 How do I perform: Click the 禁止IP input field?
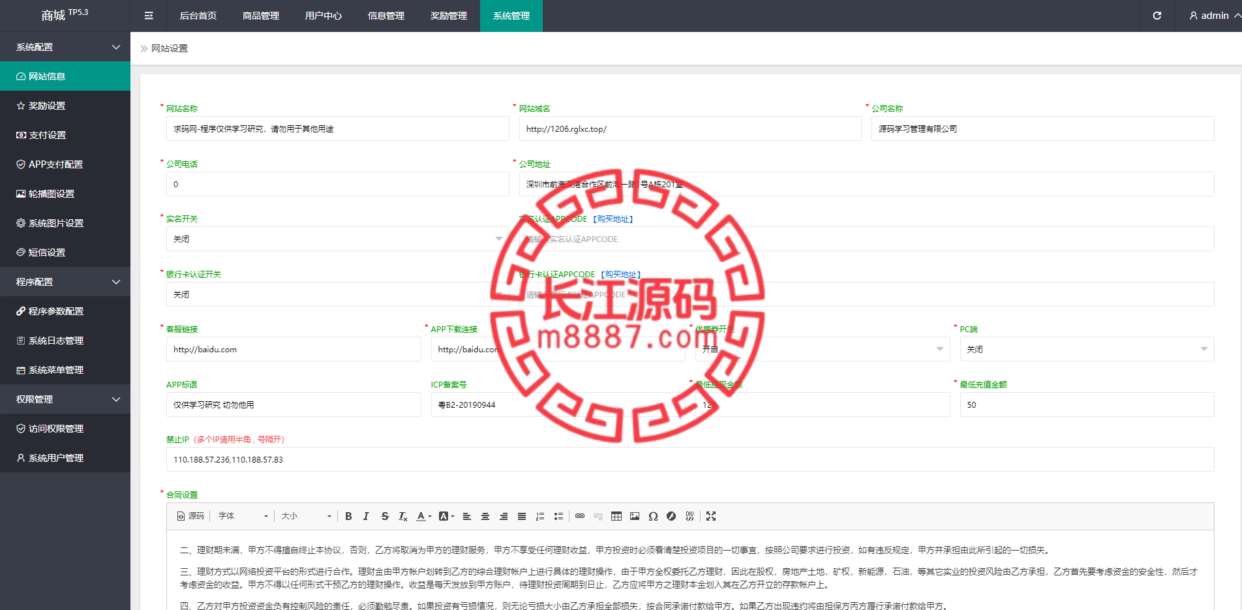click(x=690, y=459)
